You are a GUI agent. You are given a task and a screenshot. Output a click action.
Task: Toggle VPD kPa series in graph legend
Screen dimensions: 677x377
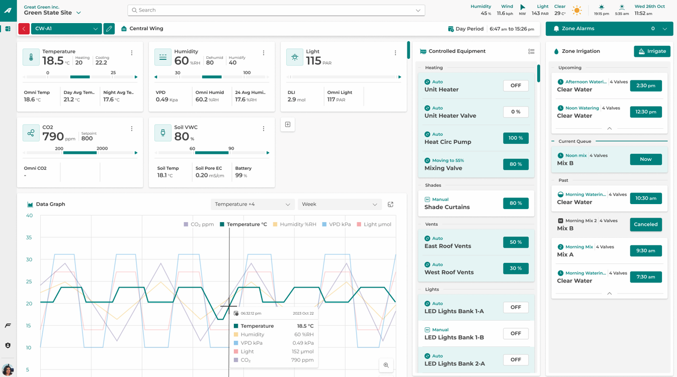pyautogui.click(x=336, y=225)
